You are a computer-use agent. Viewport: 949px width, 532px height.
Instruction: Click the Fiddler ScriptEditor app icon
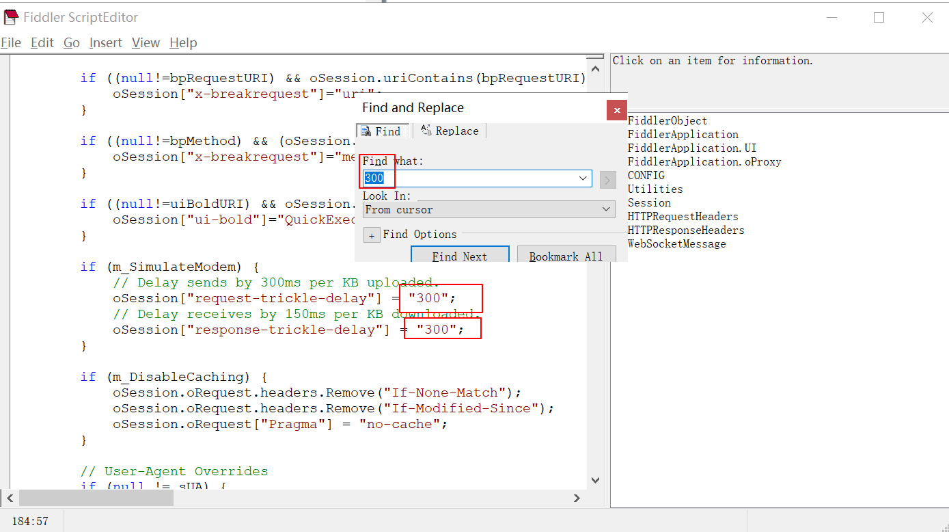coord(11,17)
